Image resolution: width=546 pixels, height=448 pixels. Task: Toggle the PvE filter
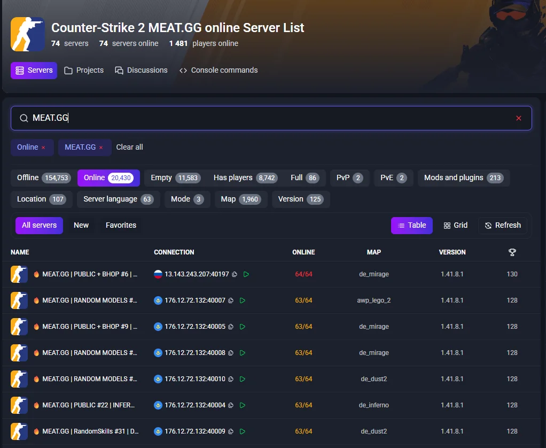click(x=394, y=178)
